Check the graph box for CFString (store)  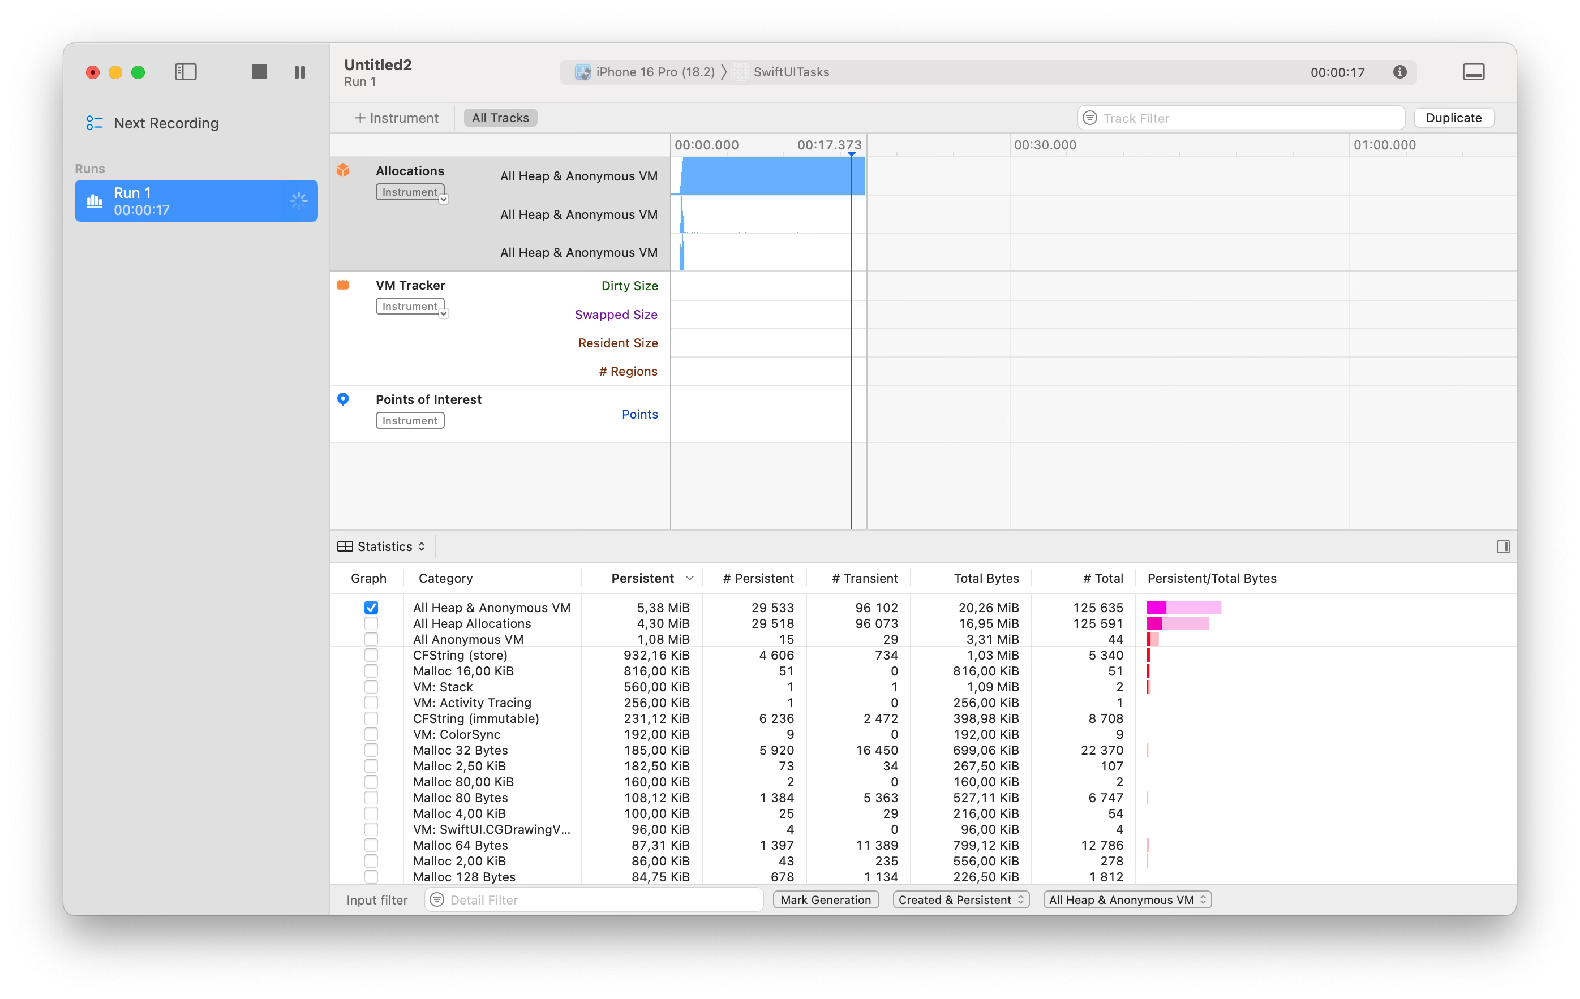pyautogui.click(x=371, y=654)
